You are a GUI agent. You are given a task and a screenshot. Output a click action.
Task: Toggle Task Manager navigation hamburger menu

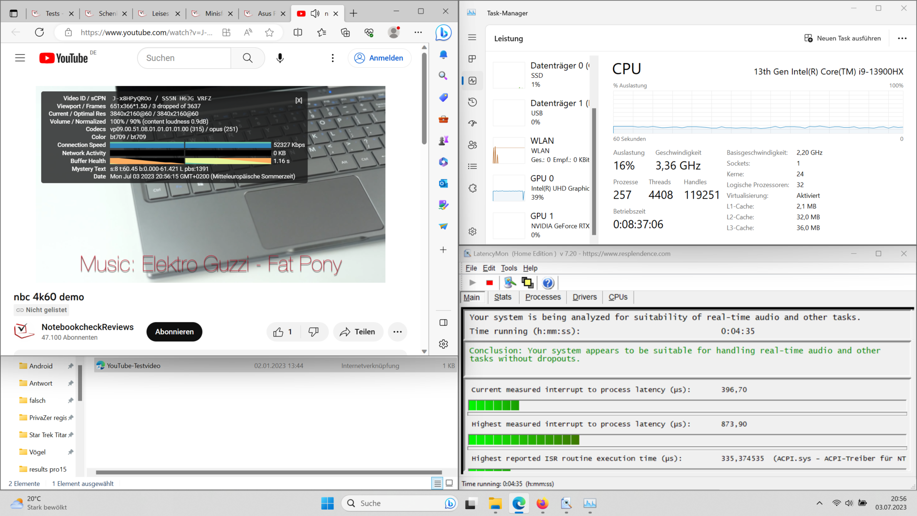point(472,37)
